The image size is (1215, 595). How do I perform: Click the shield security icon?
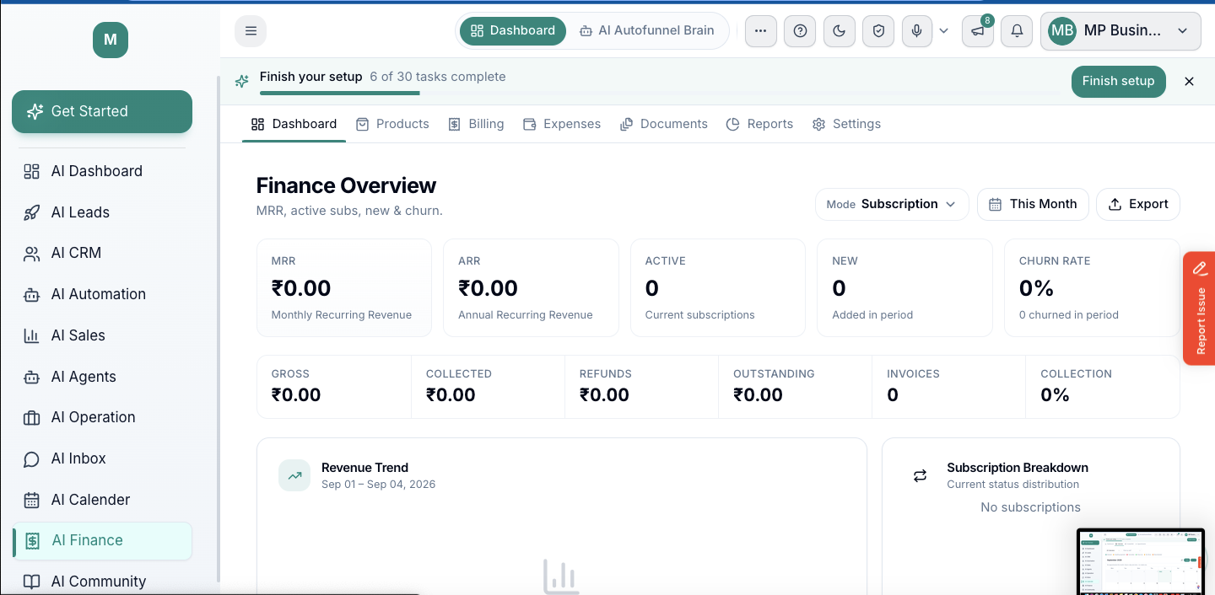[878, 31]
